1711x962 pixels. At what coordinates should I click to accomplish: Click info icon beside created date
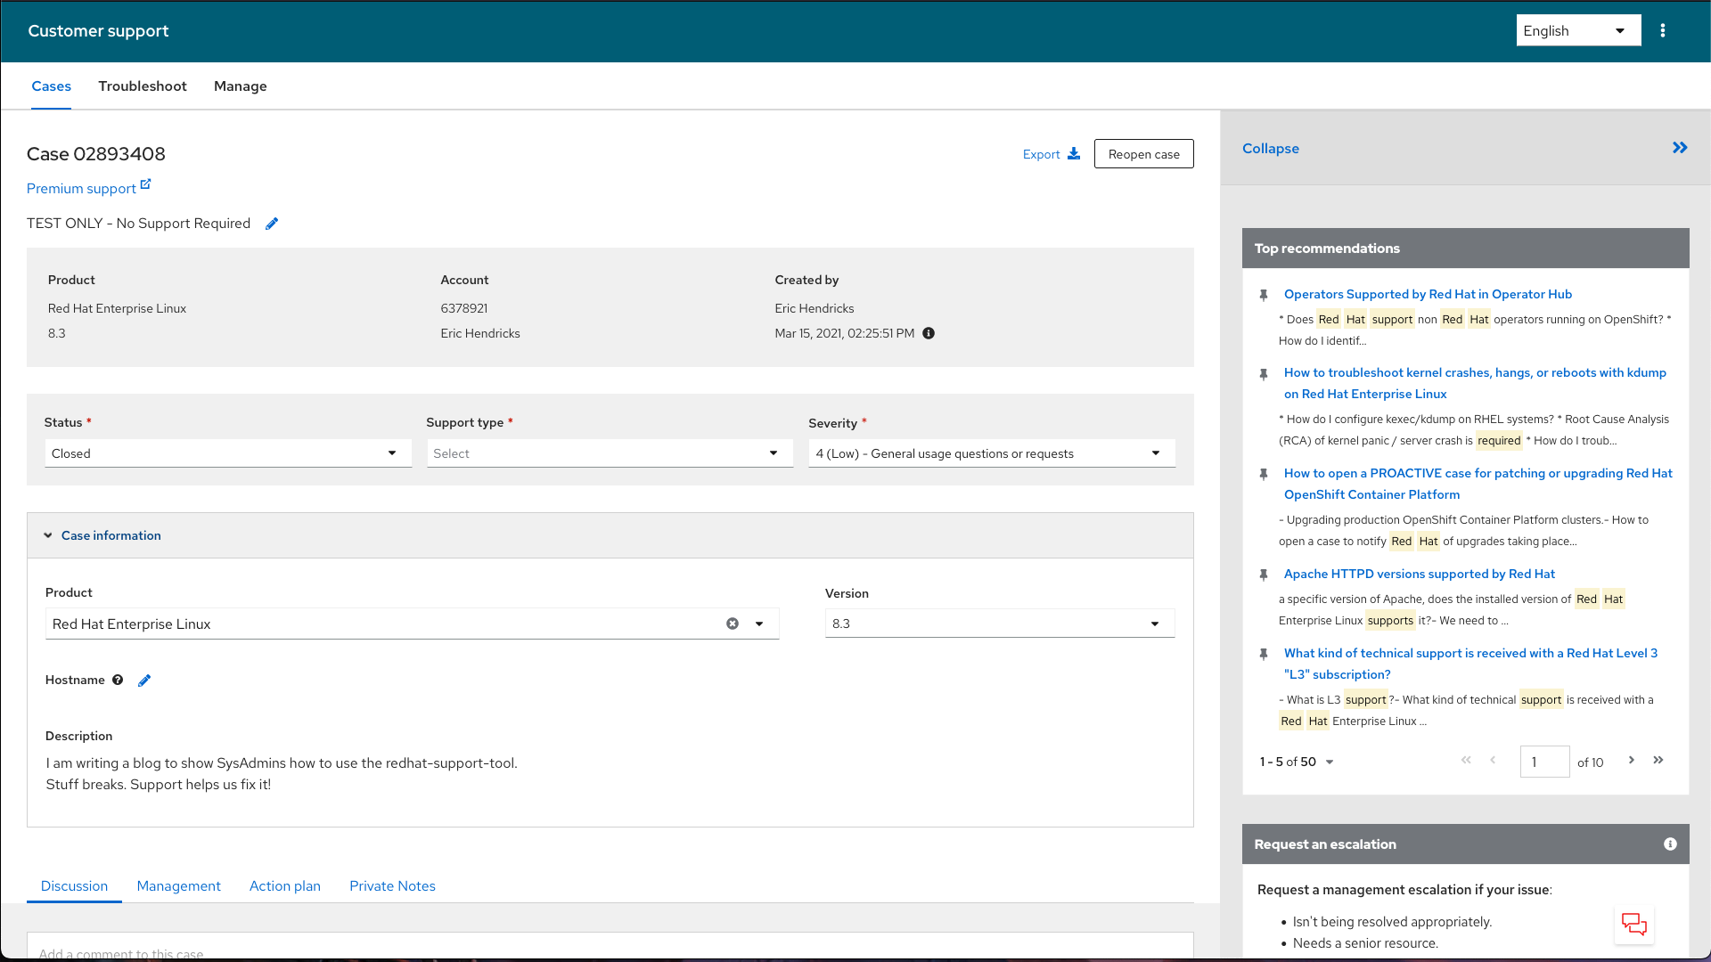[929, 333]
